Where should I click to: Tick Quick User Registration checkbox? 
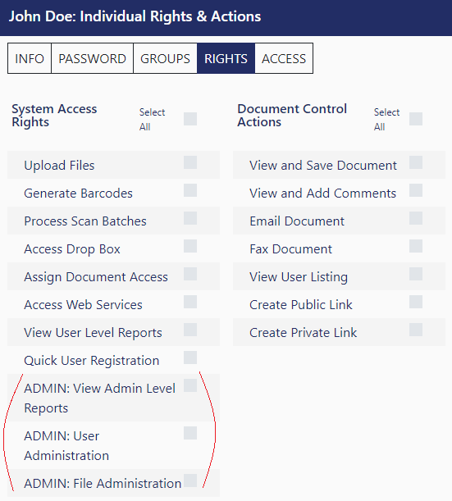190,358
